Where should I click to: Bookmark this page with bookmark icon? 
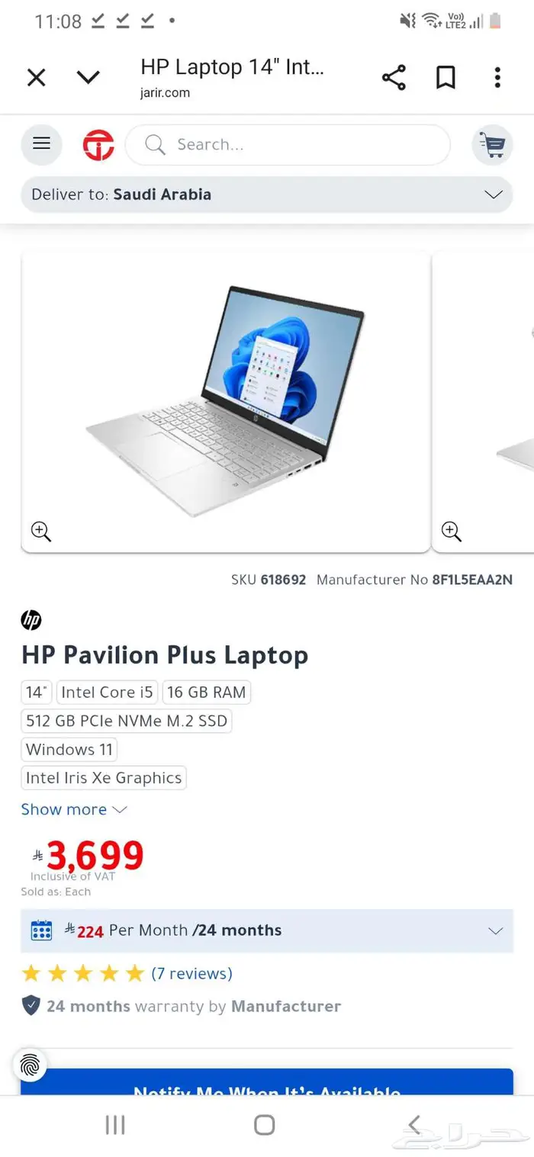[x=446, y=77]
